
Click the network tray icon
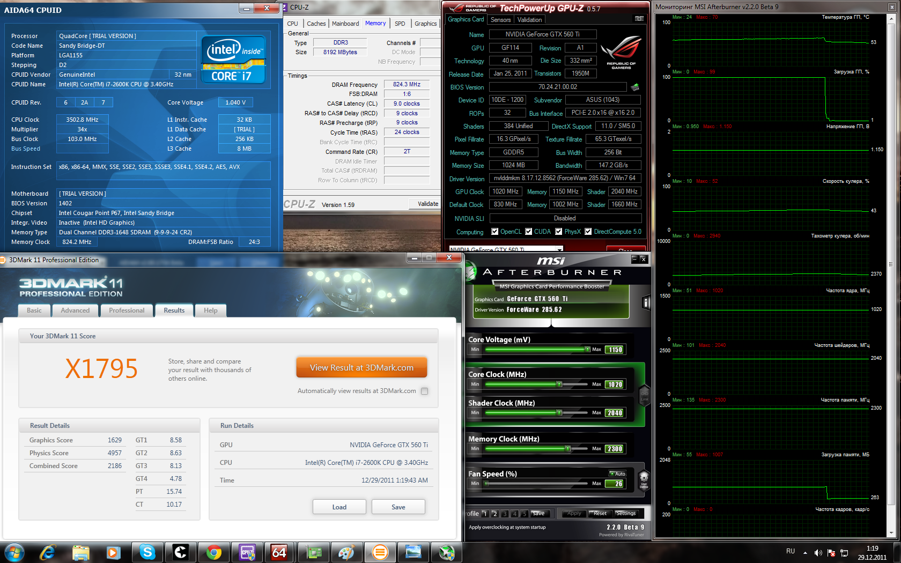pyautogui.click(x=844, y=552)
